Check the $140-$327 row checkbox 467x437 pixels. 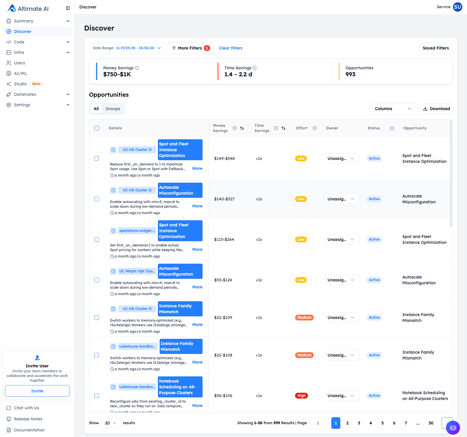click(97, 199)
